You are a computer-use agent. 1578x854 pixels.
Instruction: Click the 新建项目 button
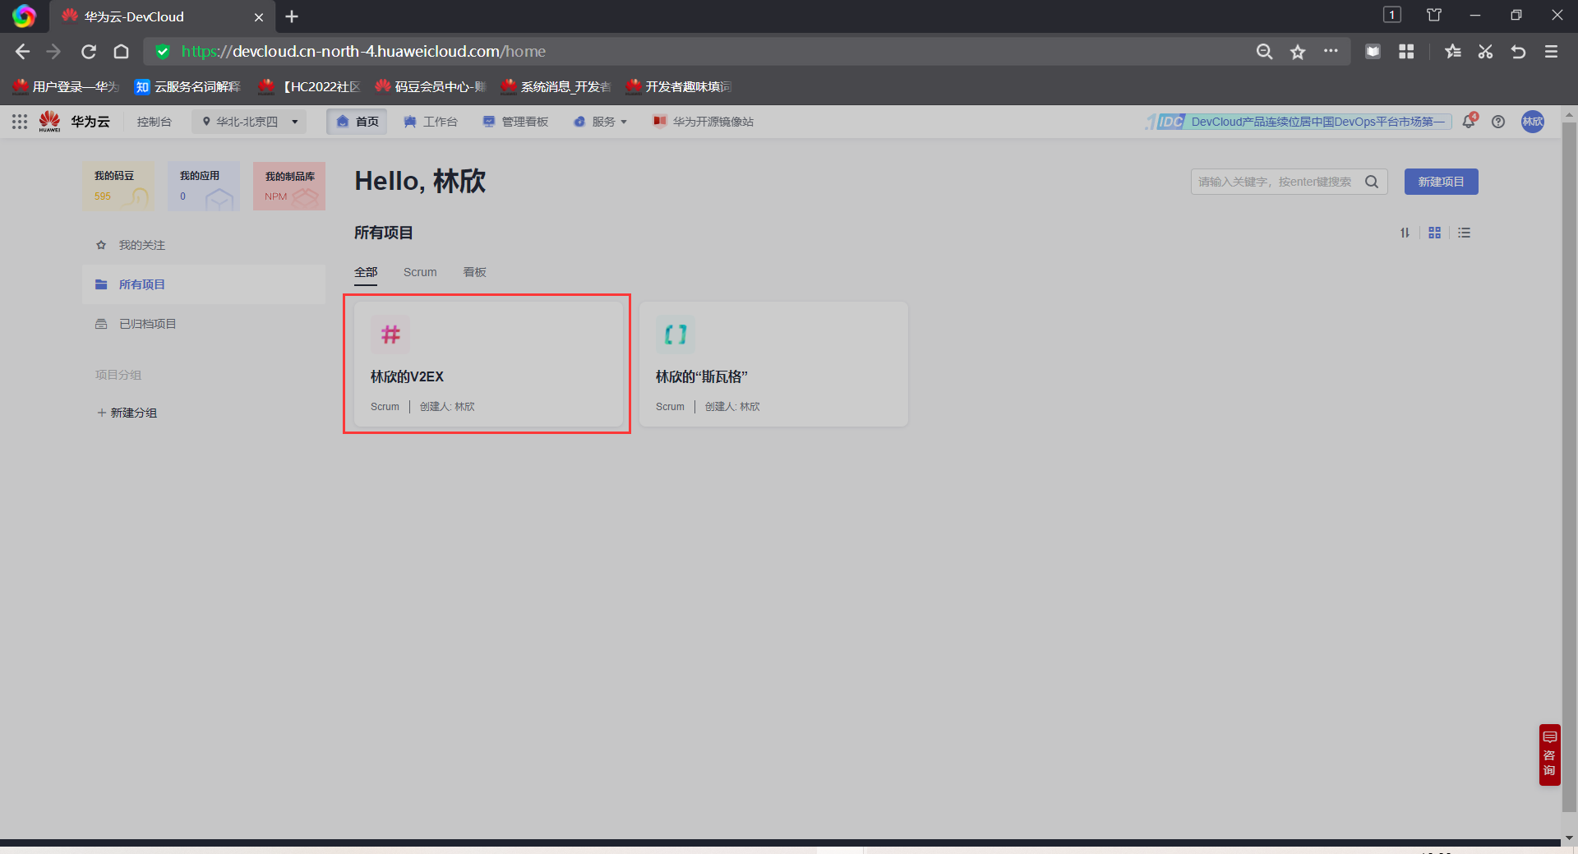click(x=1442, y=182)
